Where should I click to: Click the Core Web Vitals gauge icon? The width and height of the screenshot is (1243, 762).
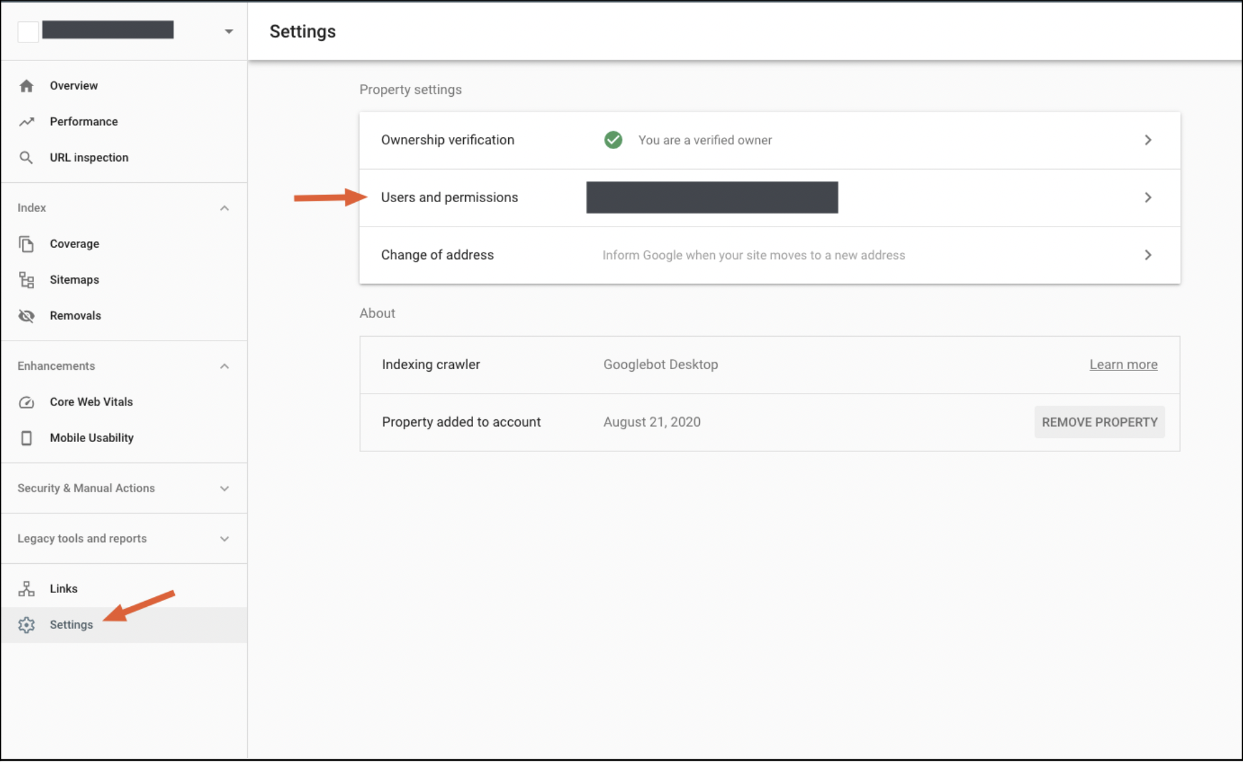pyautogui.click(x=27, y=402)
